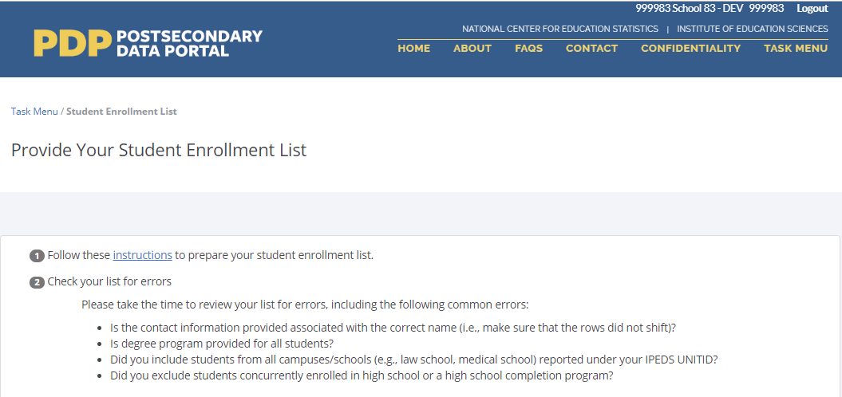The height and width of the screenshot is (397, 842).
Task: Go to the HOME menu item
Action: tap(413, 49)
